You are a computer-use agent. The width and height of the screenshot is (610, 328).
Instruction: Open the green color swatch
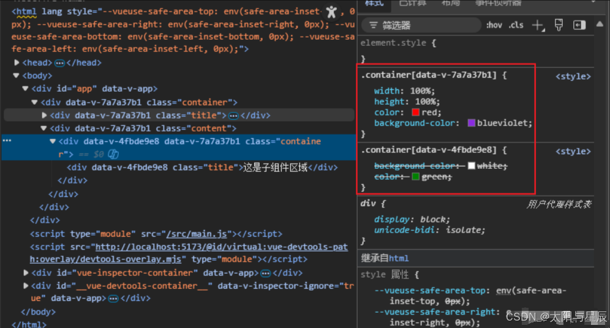point(415,177)
